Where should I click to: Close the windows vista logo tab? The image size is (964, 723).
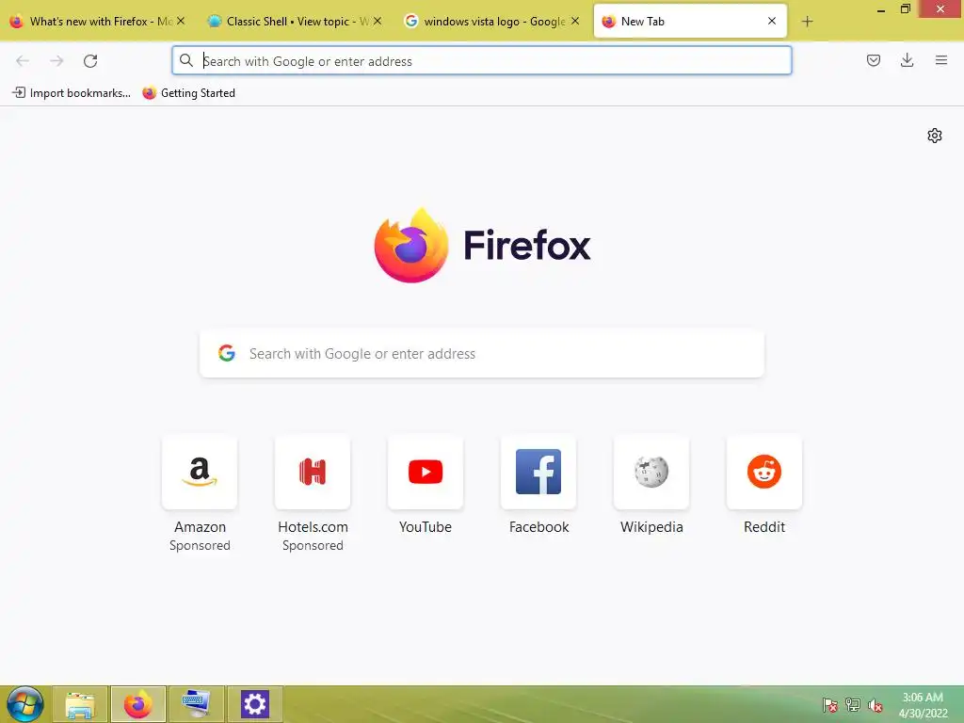click(x=575, y=21)
